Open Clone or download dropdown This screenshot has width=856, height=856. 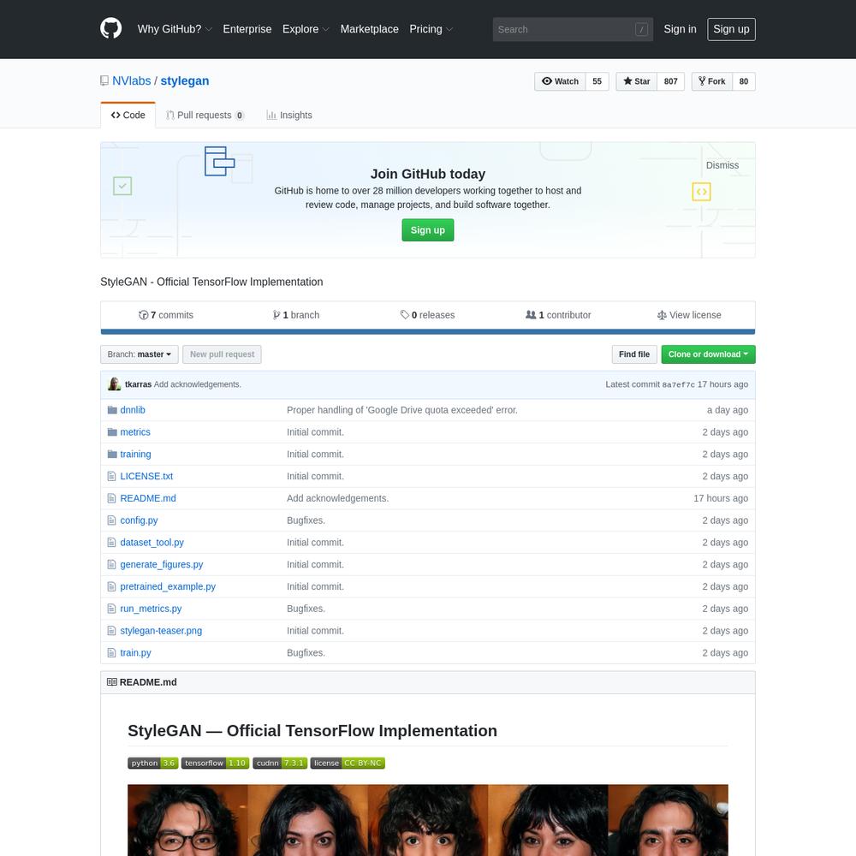tap(708, 354)
